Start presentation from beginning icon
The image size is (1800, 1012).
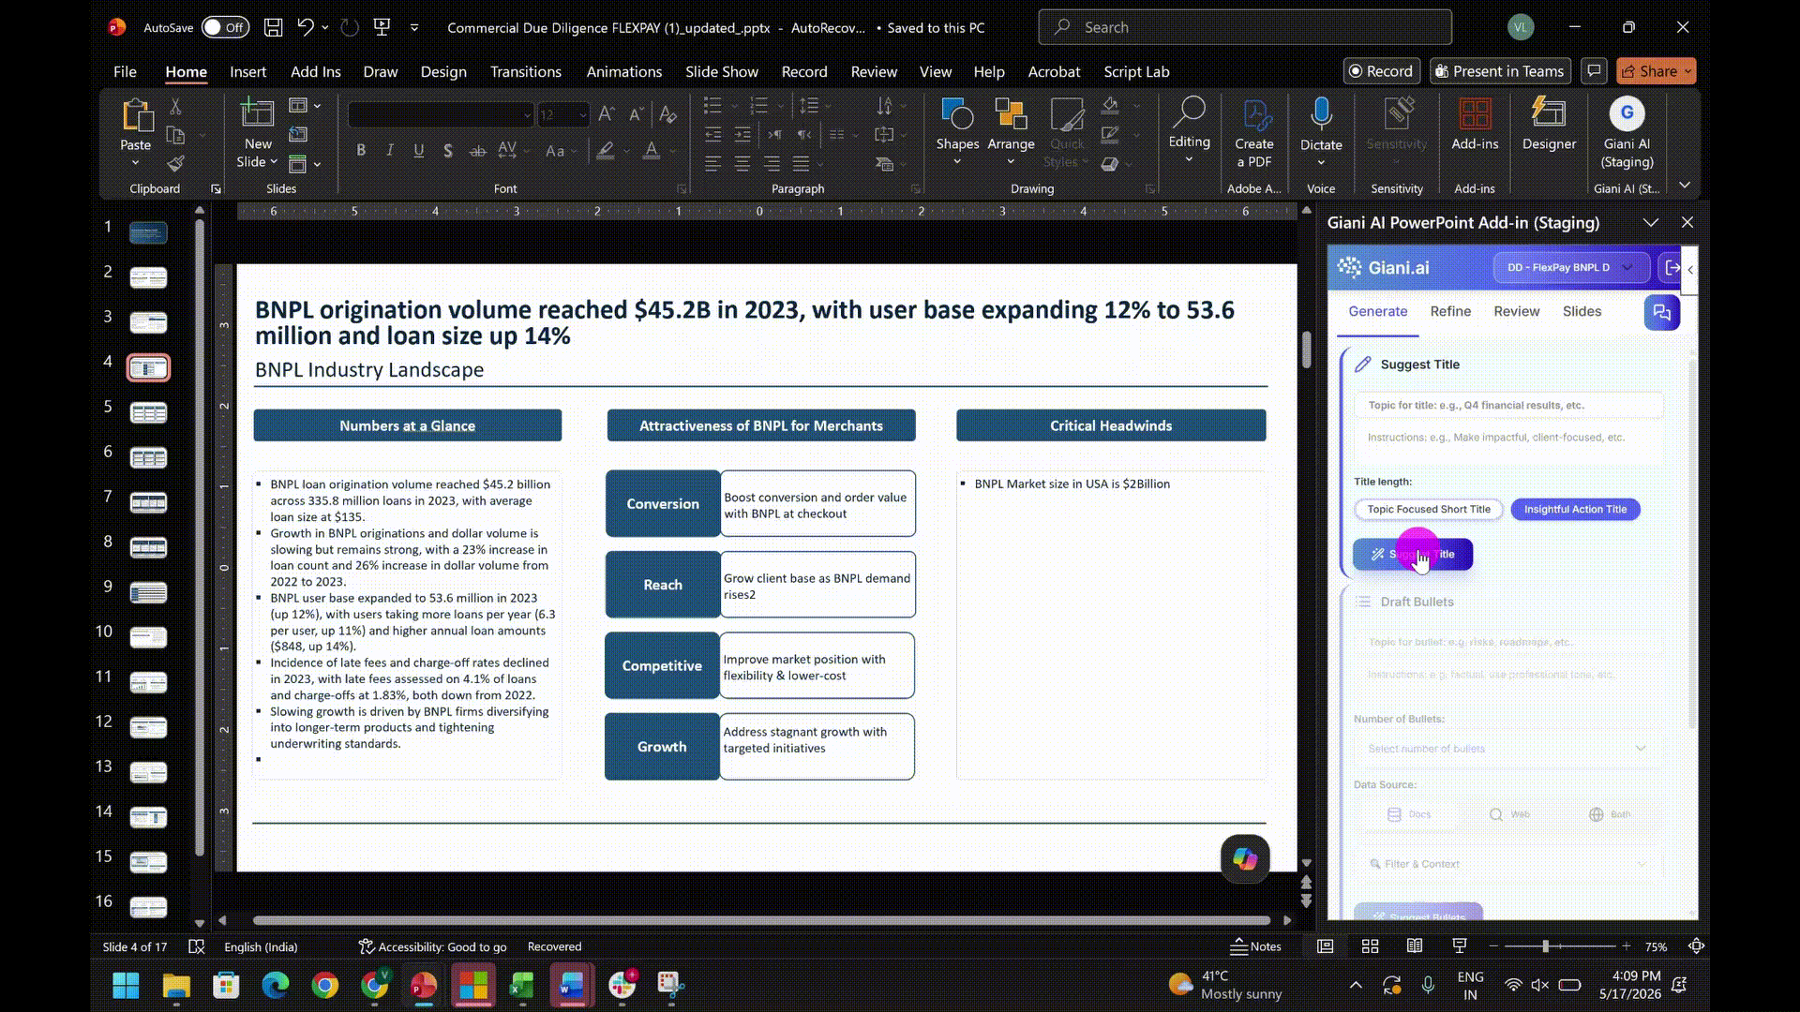382,27
